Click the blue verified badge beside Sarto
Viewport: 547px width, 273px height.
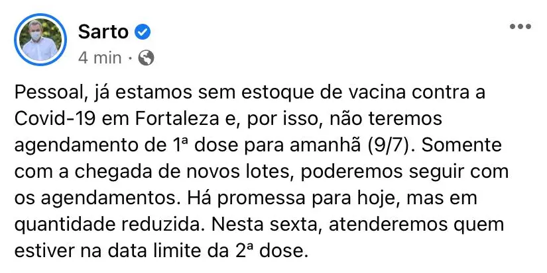[x=143, y=31]
